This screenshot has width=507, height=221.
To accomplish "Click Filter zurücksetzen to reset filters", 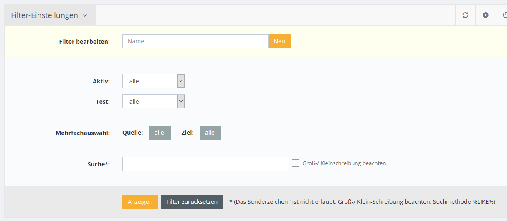I will point(192,202).
